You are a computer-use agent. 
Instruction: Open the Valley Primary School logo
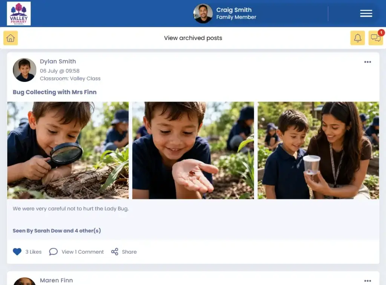(x=19, y=13)
